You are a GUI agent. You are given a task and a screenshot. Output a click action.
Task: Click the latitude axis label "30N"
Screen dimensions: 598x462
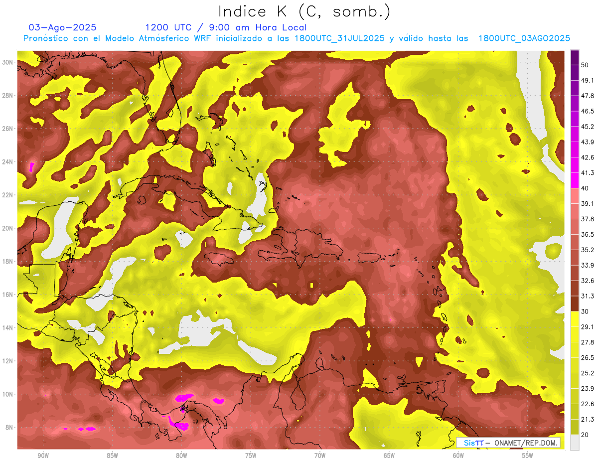click(7, 62)
